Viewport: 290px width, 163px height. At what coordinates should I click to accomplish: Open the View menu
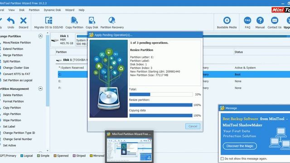[x=11, y=10]
